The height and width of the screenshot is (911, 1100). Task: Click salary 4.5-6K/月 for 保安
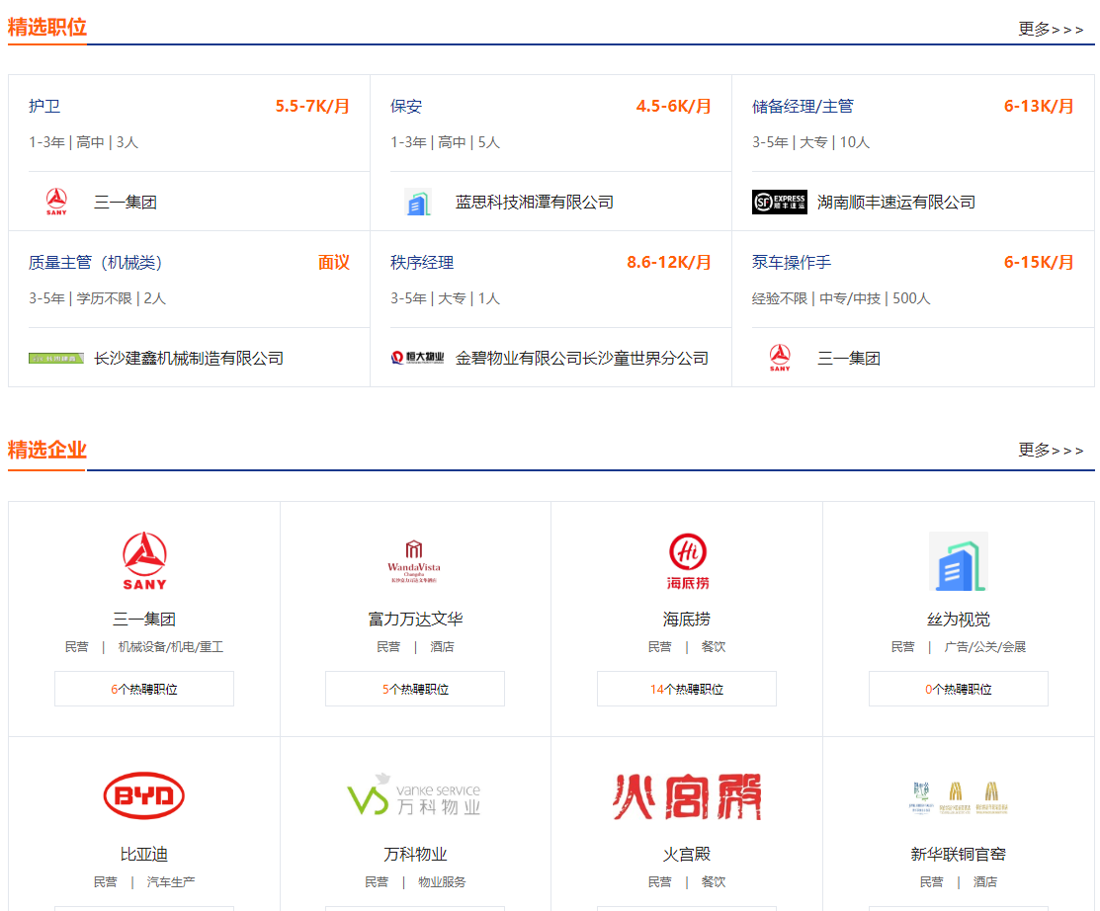coord(673,106)
